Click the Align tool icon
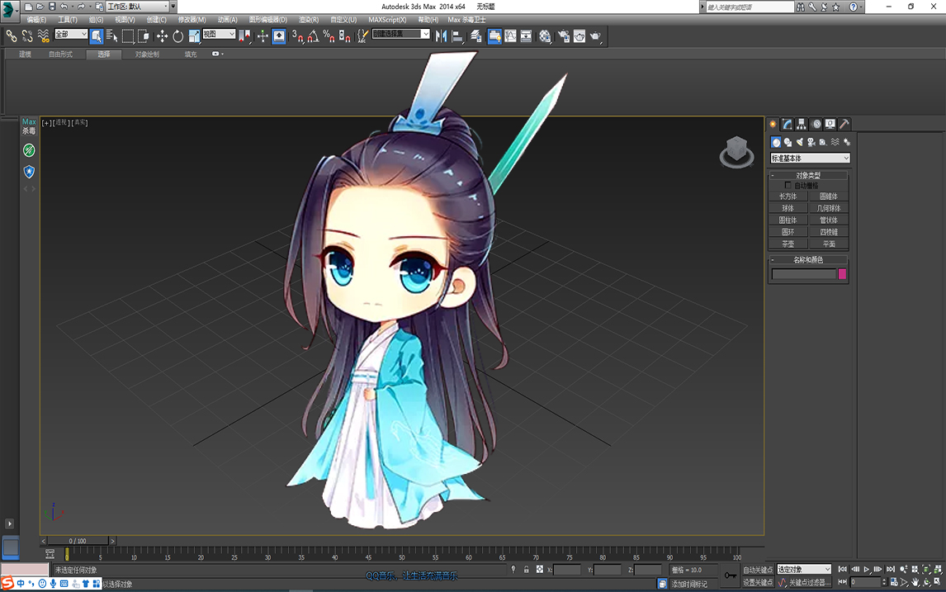 tap(457, 36)
